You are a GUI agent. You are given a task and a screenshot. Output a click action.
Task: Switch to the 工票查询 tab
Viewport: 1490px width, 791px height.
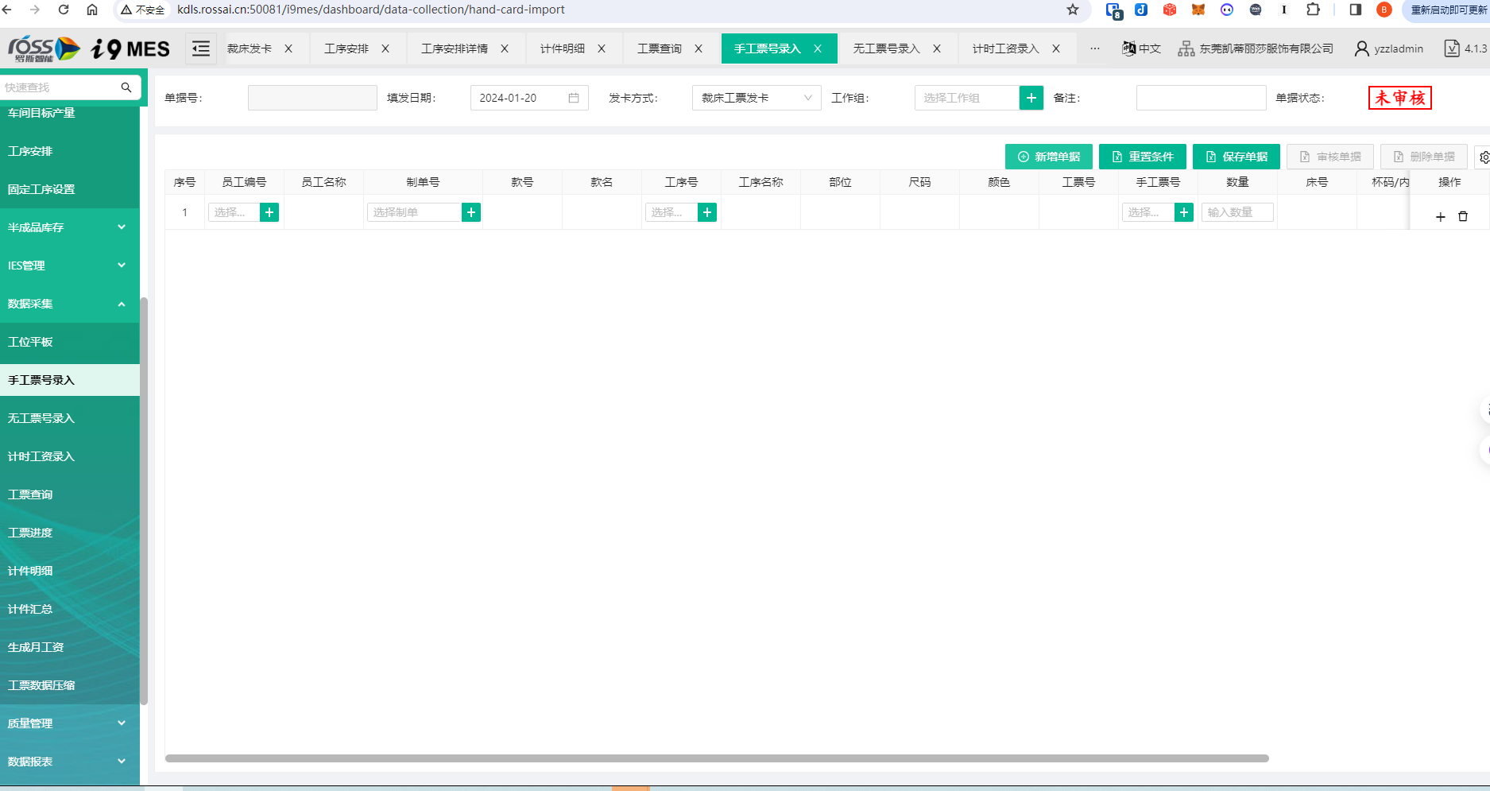coord(660,48)
